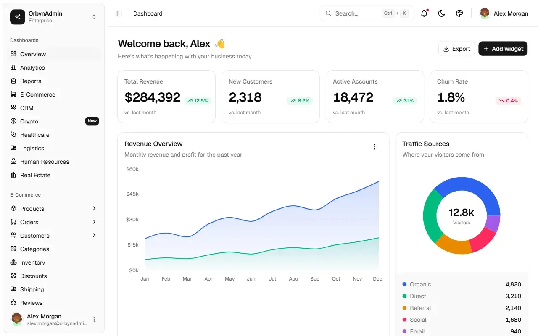Click the Human Resources briefcase icon
Image resolution: width=538 pixels, height=336 pixels.
(x=13, y=162)
